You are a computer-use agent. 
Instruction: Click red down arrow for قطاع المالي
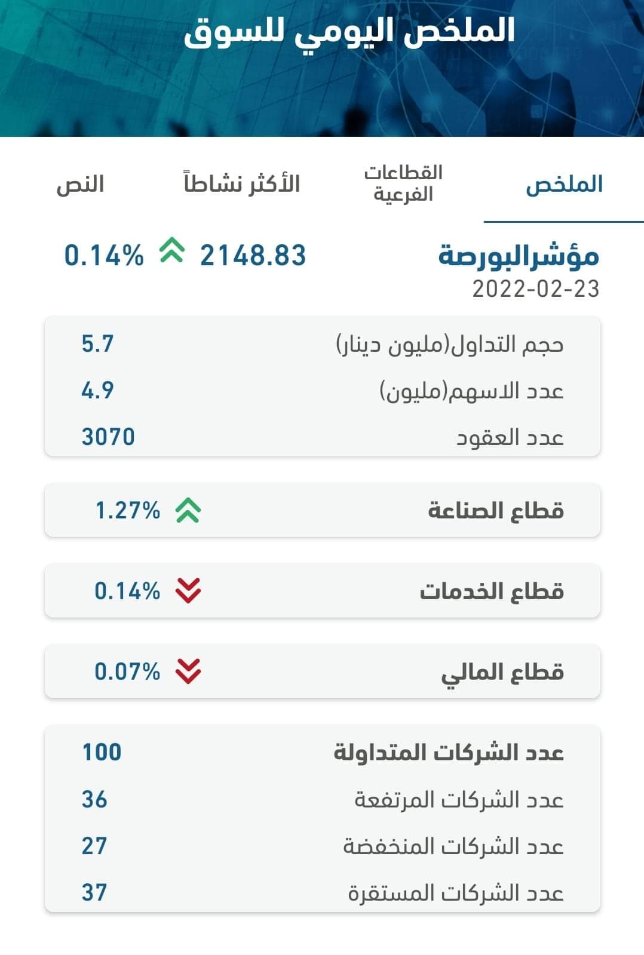click(188, 671)
